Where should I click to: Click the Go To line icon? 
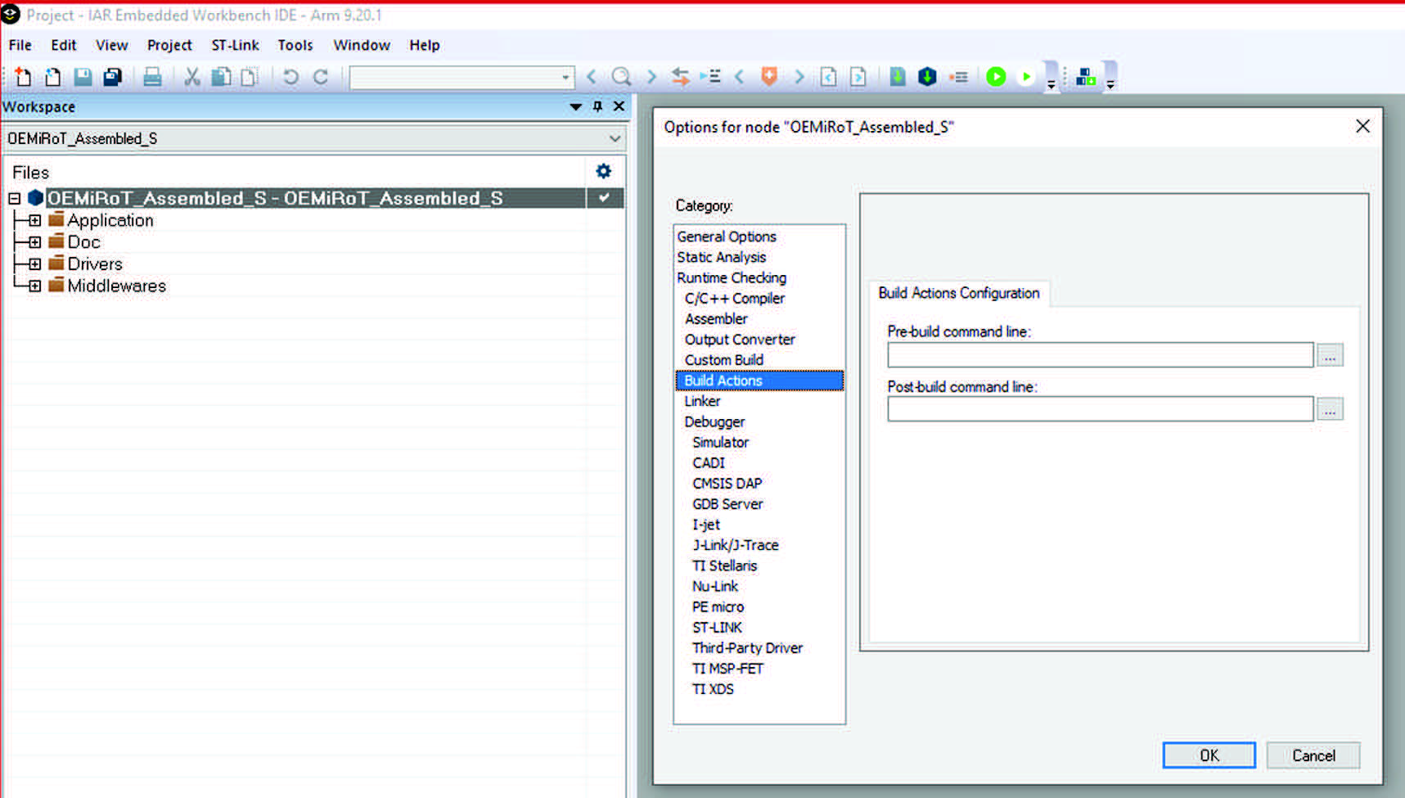point(710,77)
